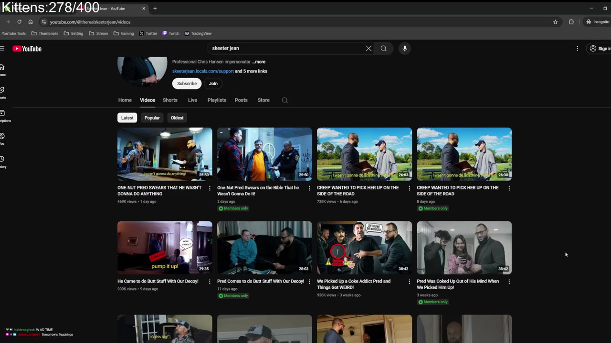Open the Twitch bookmark

[x=171, y=33]
